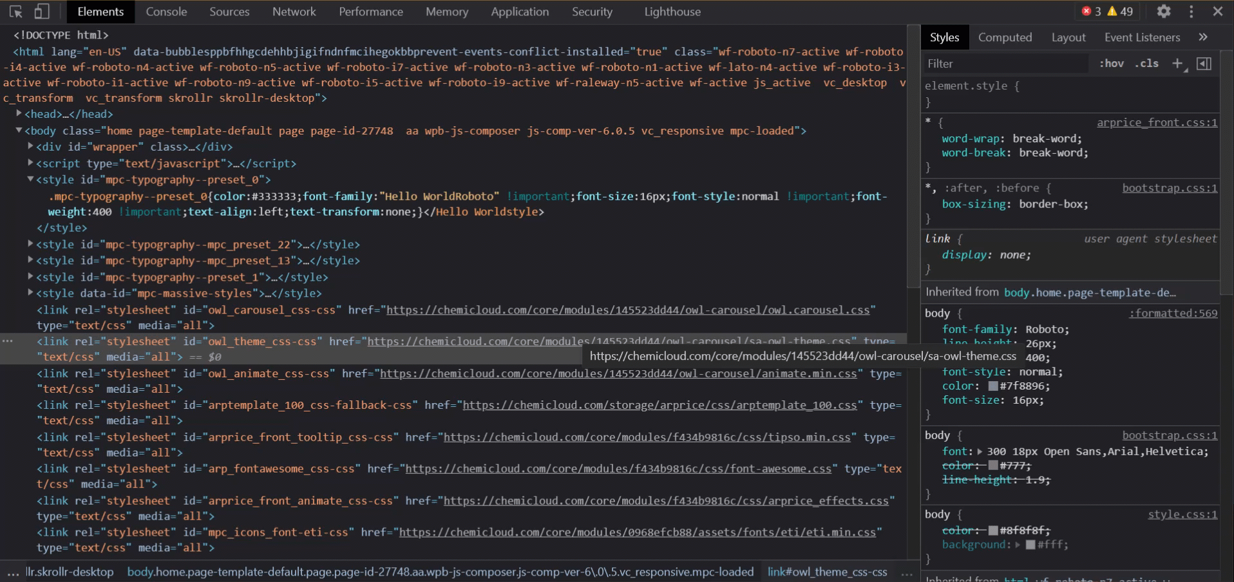Toggle the :hov element state button
Image resolution: width=1234 pixels, height=582 pixels.
[1111, 63]
